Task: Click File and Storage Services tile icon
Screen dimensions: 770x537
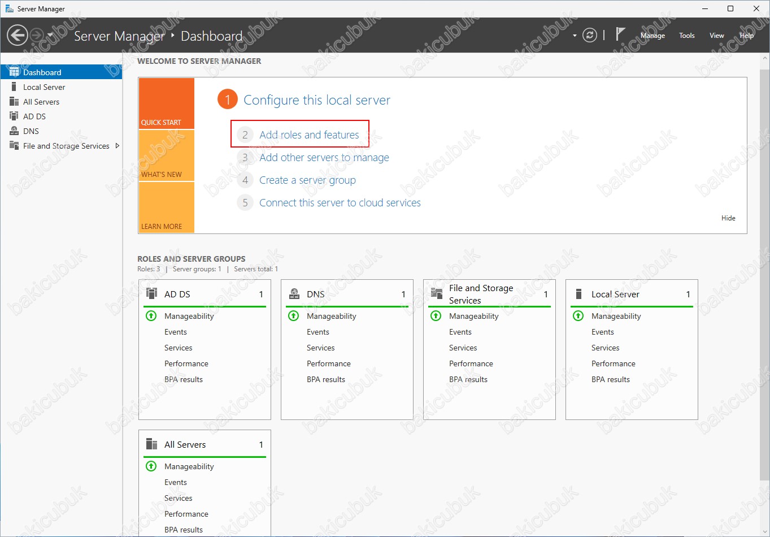Action: pos(436,293)
